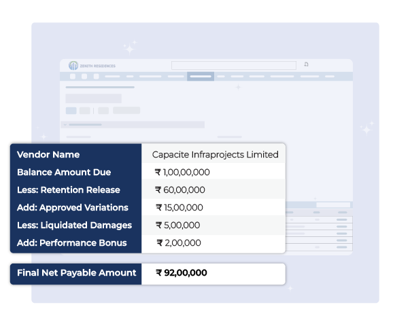Select Less: Retention Release row
This screenshot has height=328, width=412.
(x=68, y=190)
